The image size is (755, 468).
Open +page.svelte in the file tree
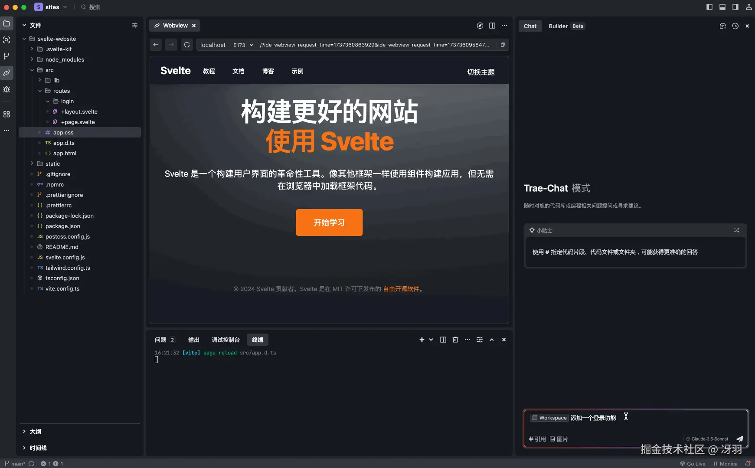pos(78,122)
